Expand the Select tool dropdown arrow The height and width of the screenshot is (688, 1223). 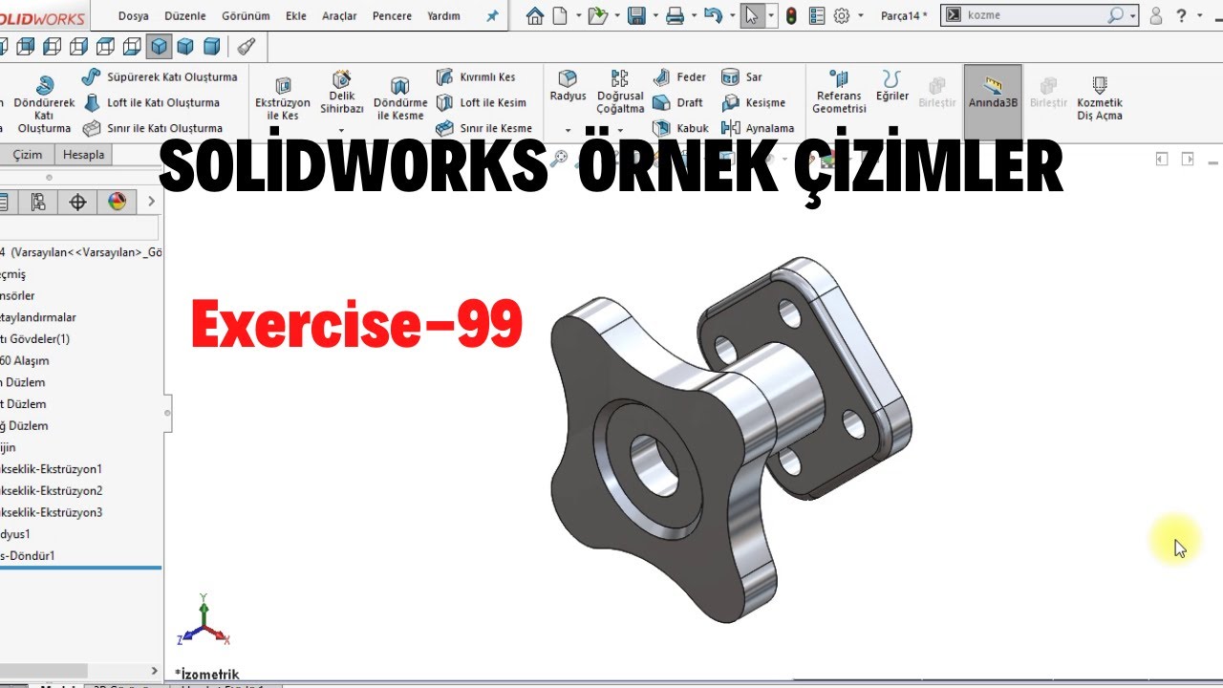pos(771,16)
